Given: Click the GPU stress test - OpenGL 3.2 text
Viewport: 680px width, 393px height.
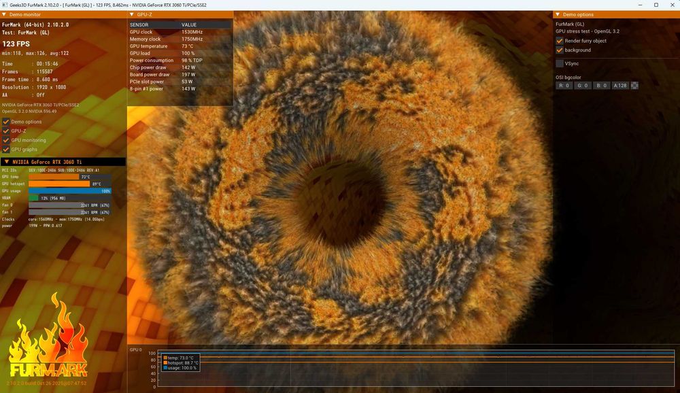Looking at the screenshot, I should [588, 31].
